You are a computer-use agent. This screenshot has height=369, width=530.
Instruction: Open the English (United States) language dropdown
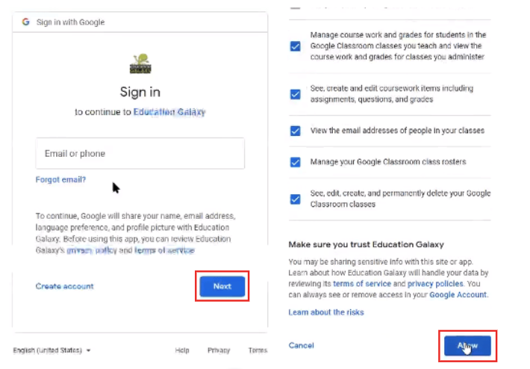[x=52, y=350]
